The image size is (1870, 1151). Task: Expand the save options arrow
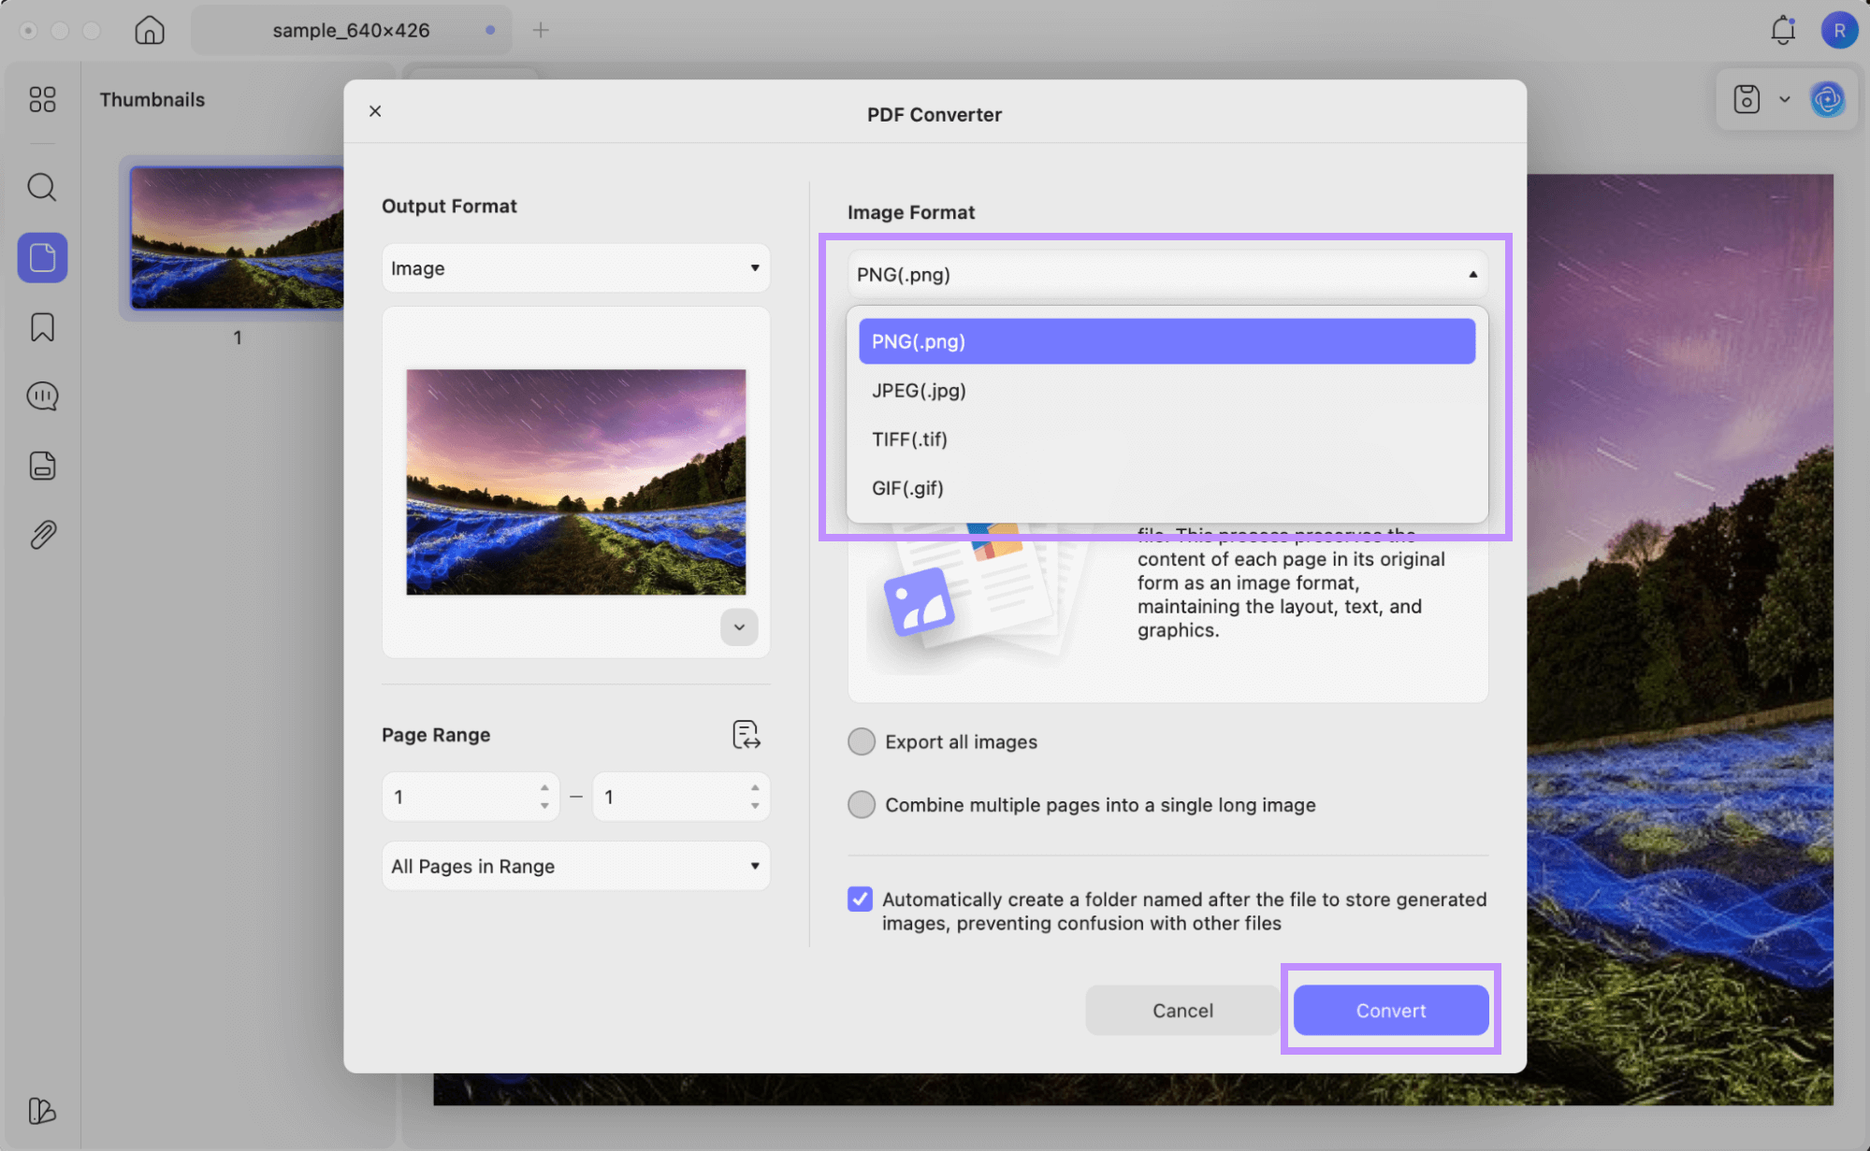(1785, 99)
